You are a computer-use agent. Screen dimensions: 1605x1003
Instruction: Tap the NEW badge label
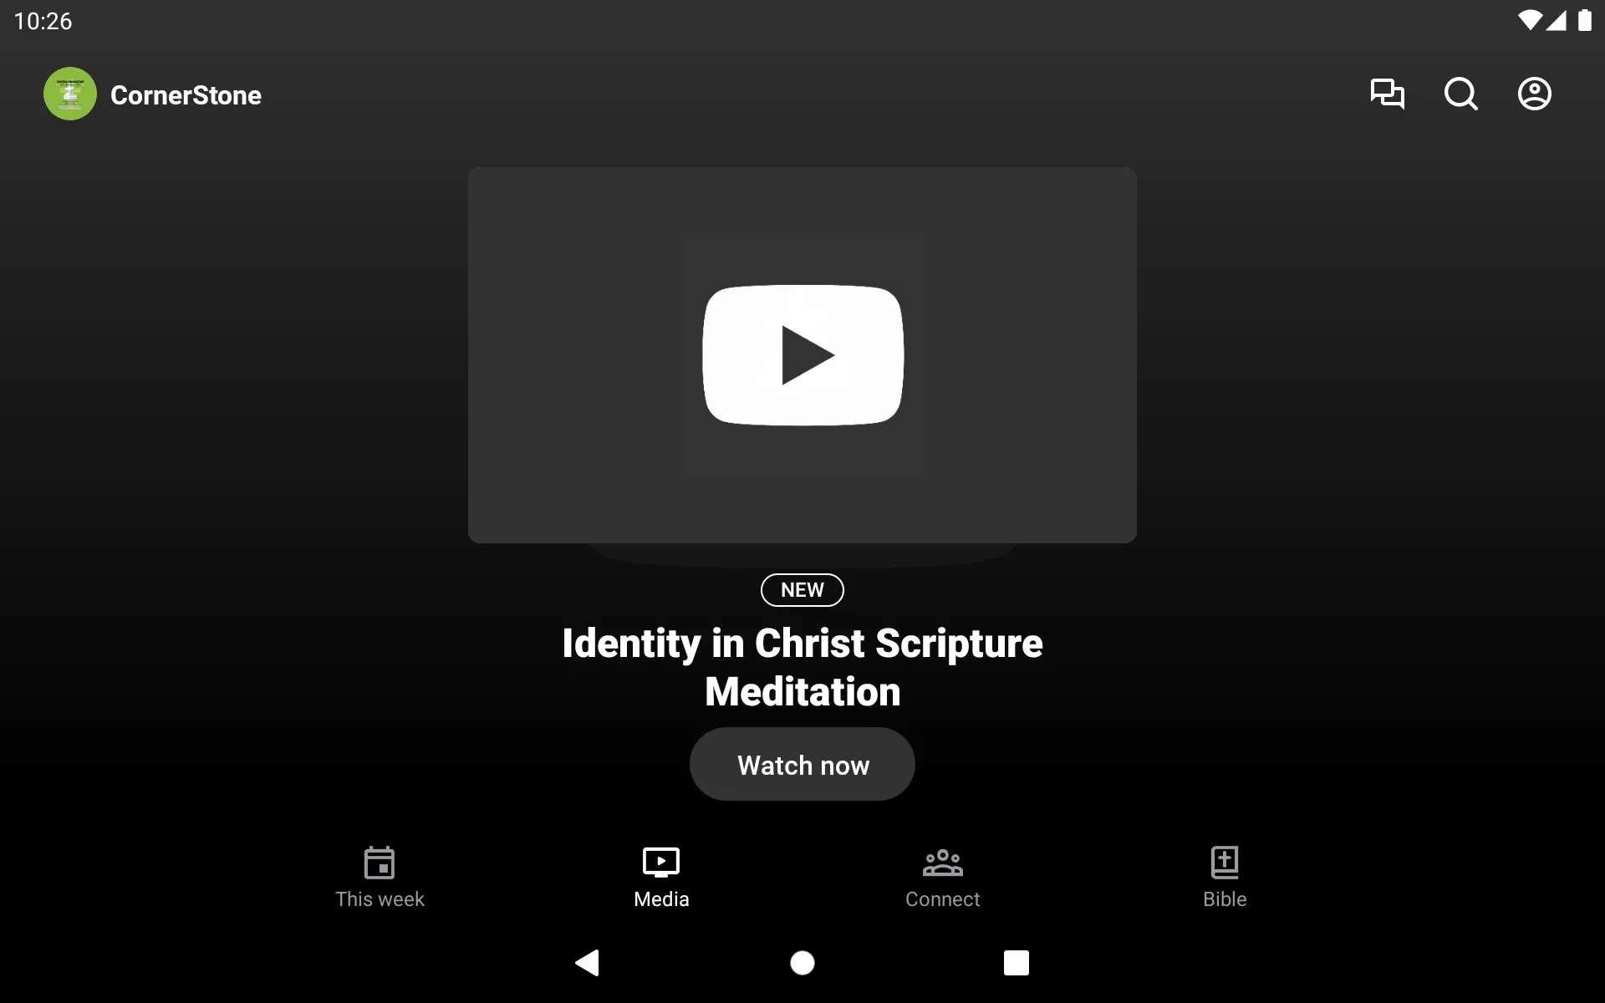point(802,589)
